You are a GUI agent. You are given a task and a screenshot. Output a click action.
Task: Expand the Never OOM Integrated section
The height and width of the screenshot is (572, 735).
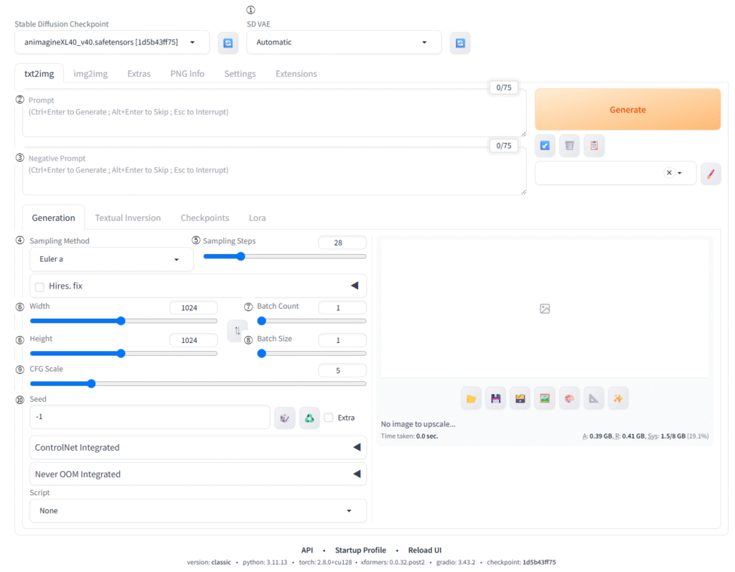click(198, 474)
